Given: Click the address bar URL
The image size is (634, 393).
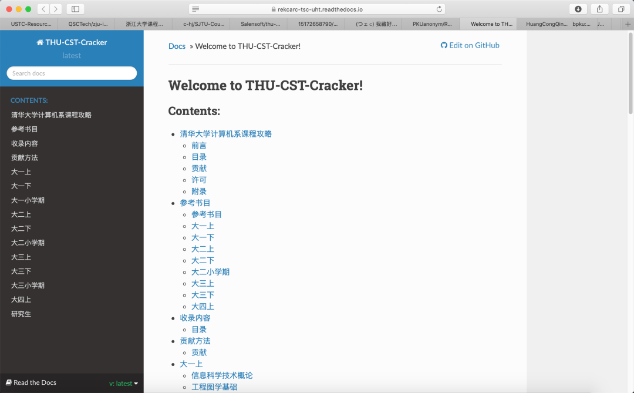Looking at the screenshot, I should (x=320, y=9).
